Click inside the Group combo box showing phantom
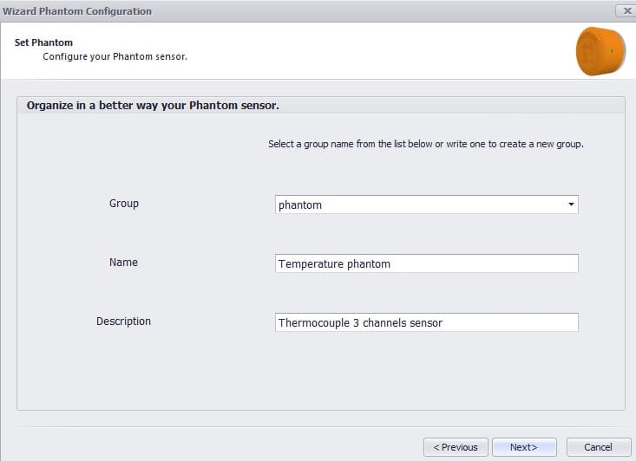Image resolution: width=636 pixels, height=461 pixels. [x=416, y=205]
